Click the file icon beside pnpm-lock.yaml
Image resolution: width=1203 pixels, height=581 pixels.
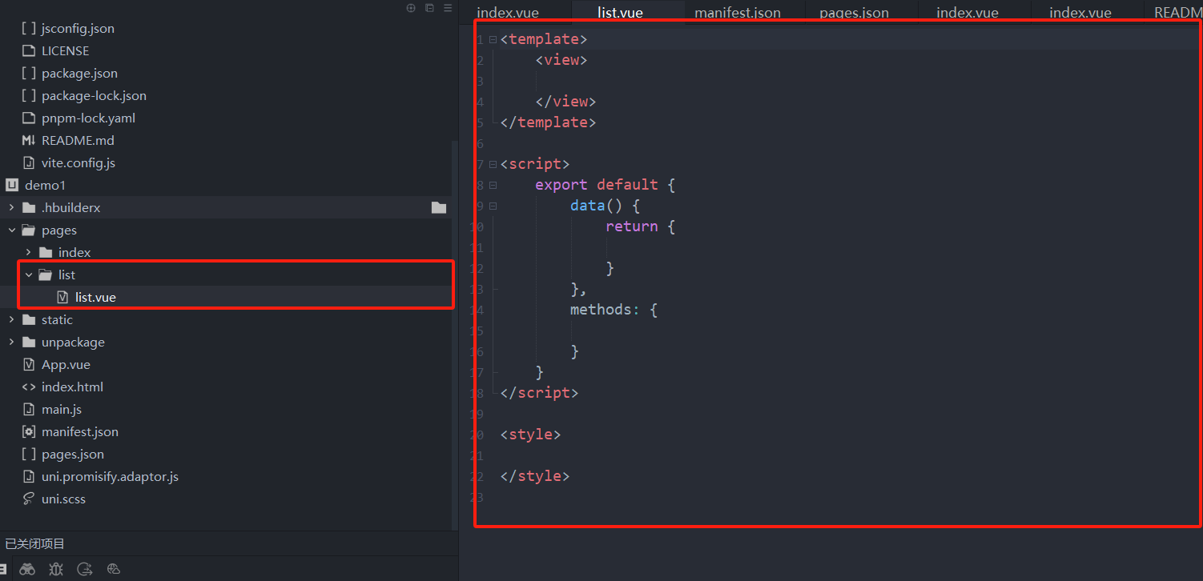click(29, 118)
